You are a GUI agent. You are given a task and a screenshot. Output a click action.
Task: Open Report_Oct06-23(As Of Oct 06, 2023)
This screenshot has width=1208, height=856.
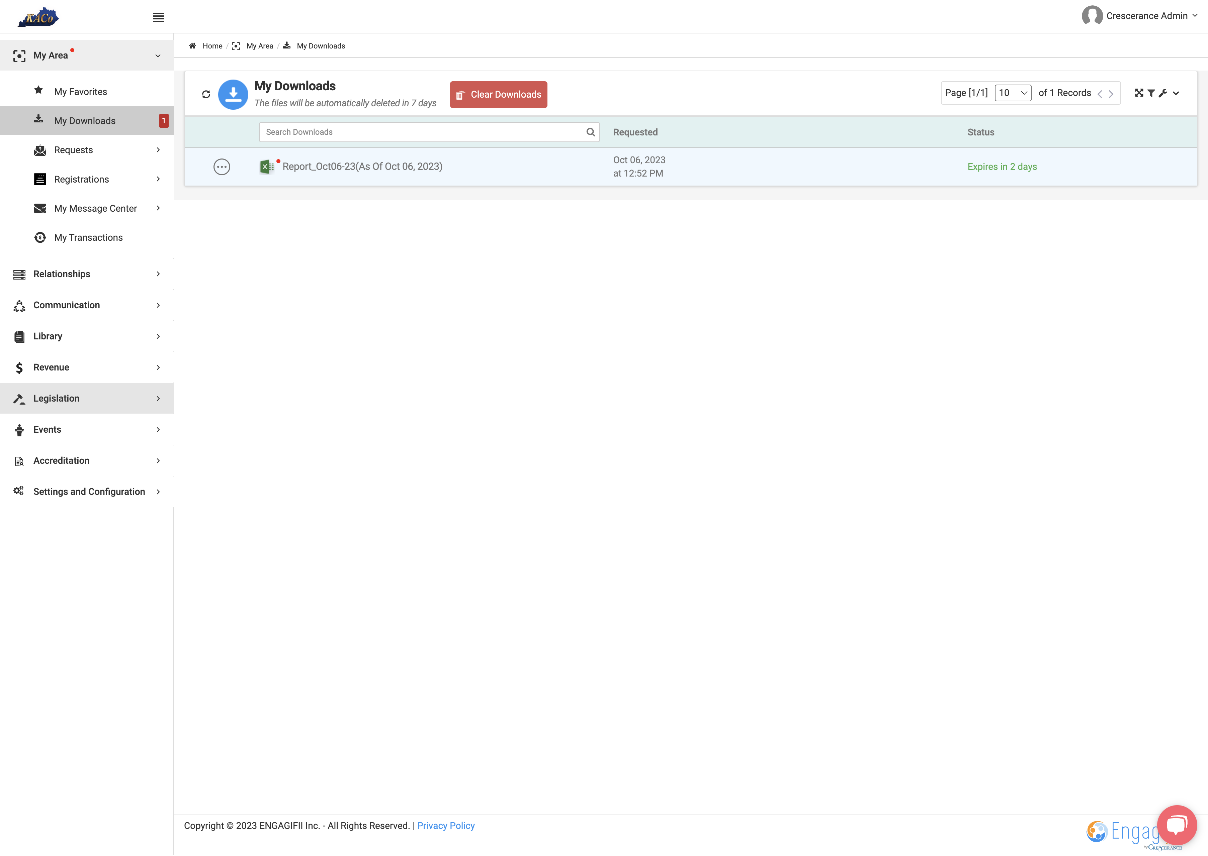[x=362, y=167]
